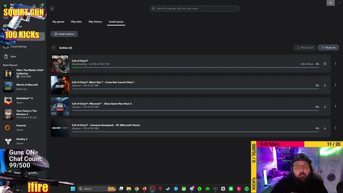The image size is (343, 193).
Task: Open Battlefield 6 from Most Recent
Action: 24,100
